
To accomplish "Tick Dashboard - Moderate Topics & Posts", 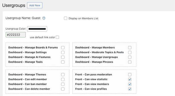I will click(130, 52).
